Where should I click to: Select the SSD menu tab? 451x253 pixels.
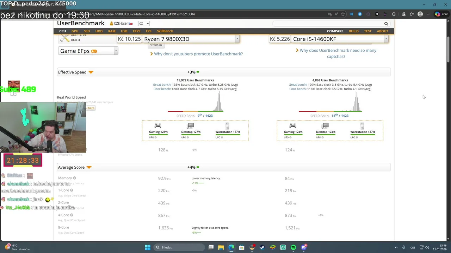tap(87, 31)
